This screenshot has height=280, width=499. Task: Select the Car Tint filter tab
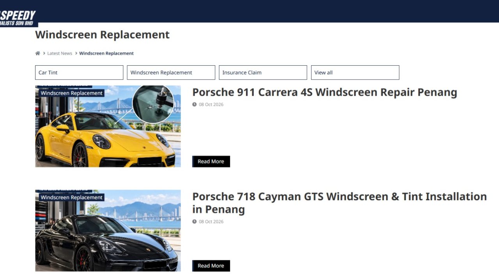click(79, 73)
